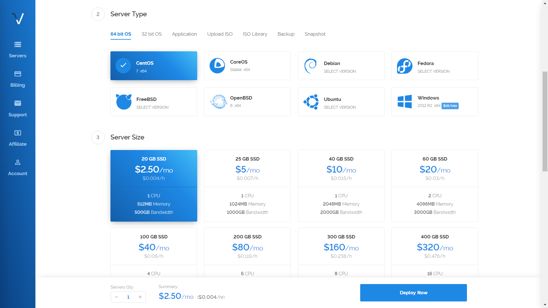Choose the 60 GB SSD $20/mo plan
This screenshot has width=548, height=308.
click(x=435, y=186)
